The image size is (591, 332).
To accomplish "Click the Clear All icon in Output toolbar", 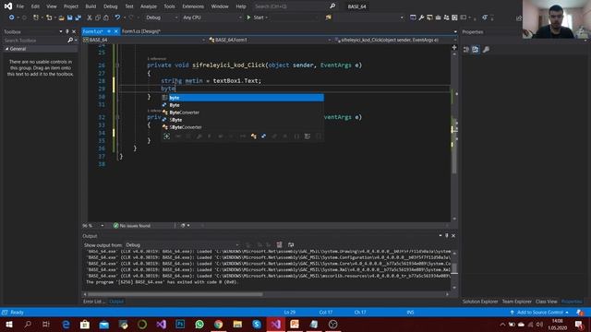I will coord(279,244).
